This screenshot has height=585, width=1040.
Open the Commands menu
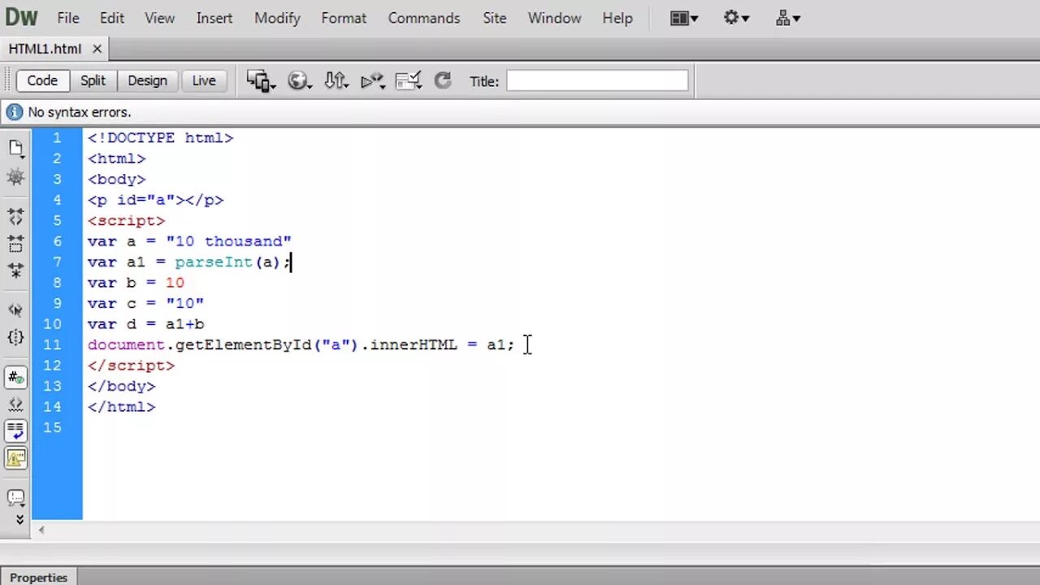424,18
